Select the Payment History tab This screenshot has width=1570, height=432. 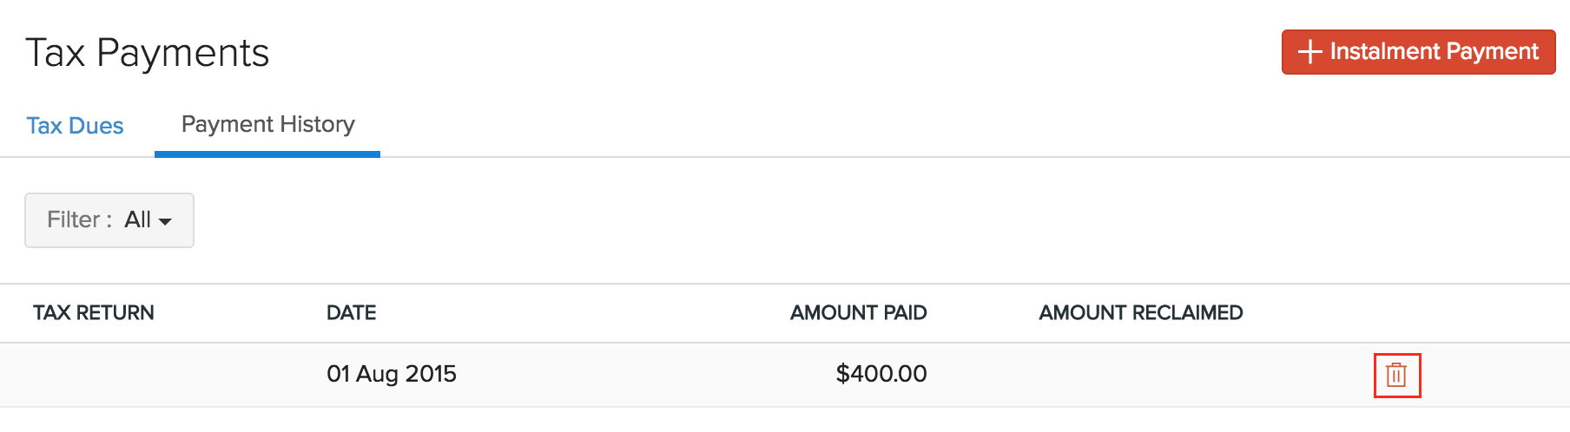[x=267, y=125]
